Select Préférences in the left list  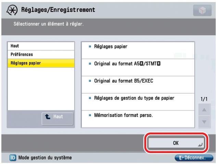[41, 54]
